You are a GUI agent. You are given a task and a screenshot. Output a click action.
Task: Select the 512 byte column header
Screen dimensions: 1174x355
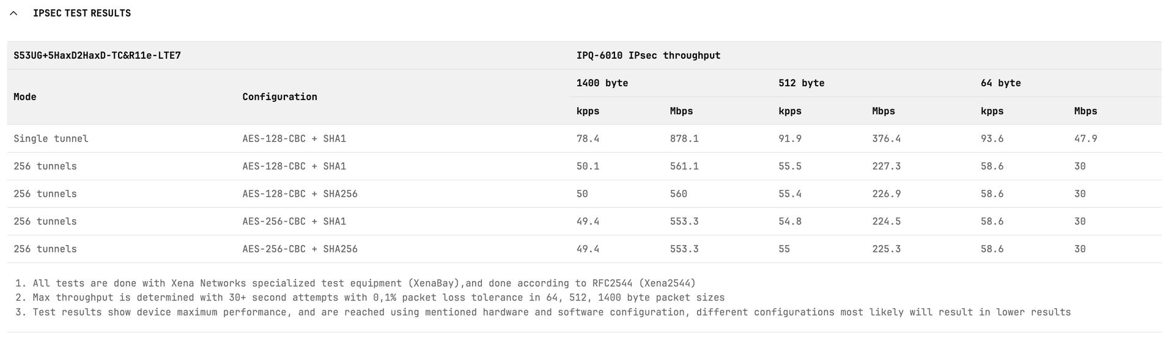tap(801, 83)
